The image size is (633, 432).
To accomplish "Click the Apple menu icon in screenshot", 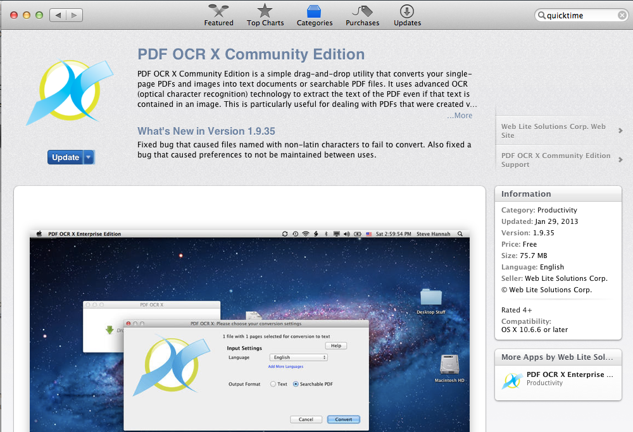I will point(39,234).
